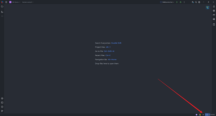This screenshot has width=216, height=116.
Task: Click the Alt+Home Navigation Bar shortcut
Action: [x=112, y=59]
